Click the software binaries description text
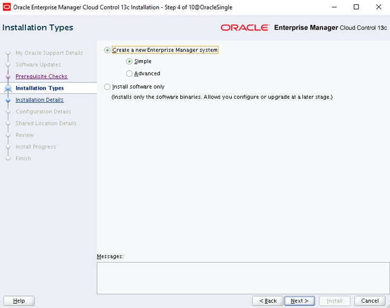Screen dimensions: 390x308 222,97
